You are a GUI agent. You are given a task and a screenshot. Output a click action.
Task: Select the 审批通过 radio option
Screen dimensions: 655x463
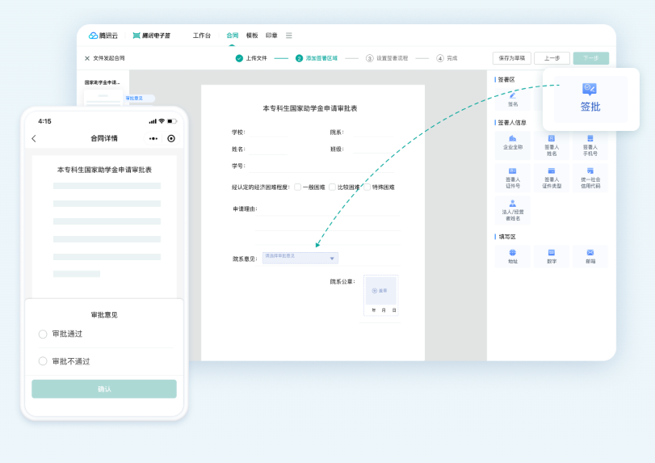(43, 334)
